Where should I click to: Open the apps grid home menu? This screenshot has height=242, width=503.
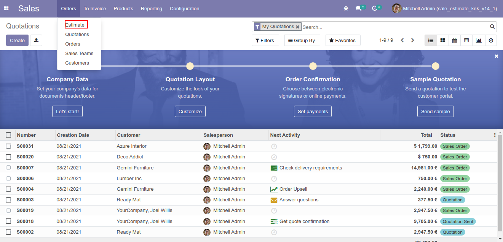[6, 8]
